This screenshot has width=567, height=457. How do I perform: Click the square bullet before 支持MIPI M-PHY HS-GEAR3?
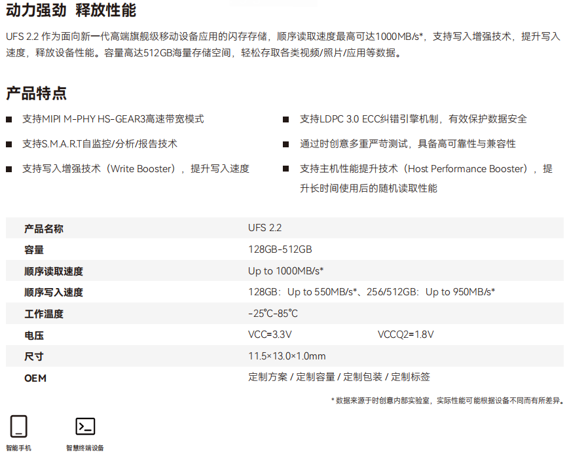tap(9, 119)
